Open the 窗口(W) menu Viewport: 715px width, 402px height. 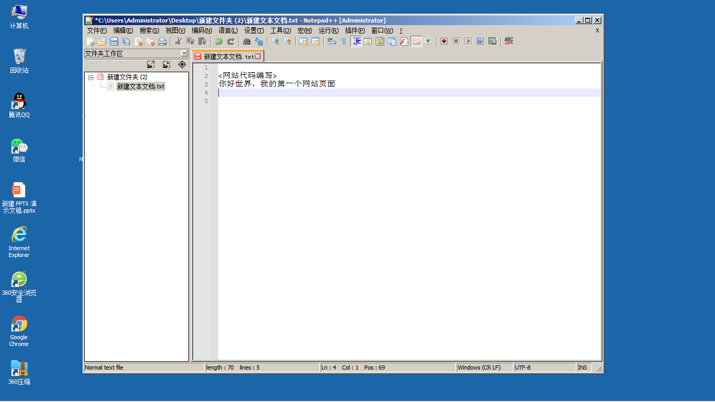(x=382, y=30)
